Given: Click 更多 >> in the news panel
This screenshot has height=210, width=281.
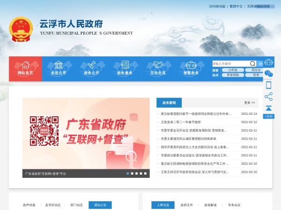Looking at the screenshot, I should pos(250,103).
